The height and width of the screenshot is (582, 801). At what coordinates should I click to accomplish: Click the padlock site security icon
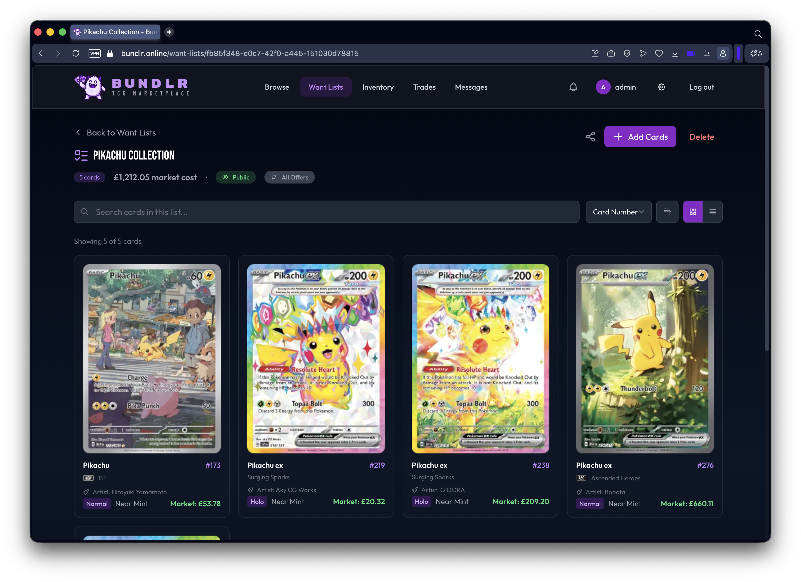(x=110, y=53)
